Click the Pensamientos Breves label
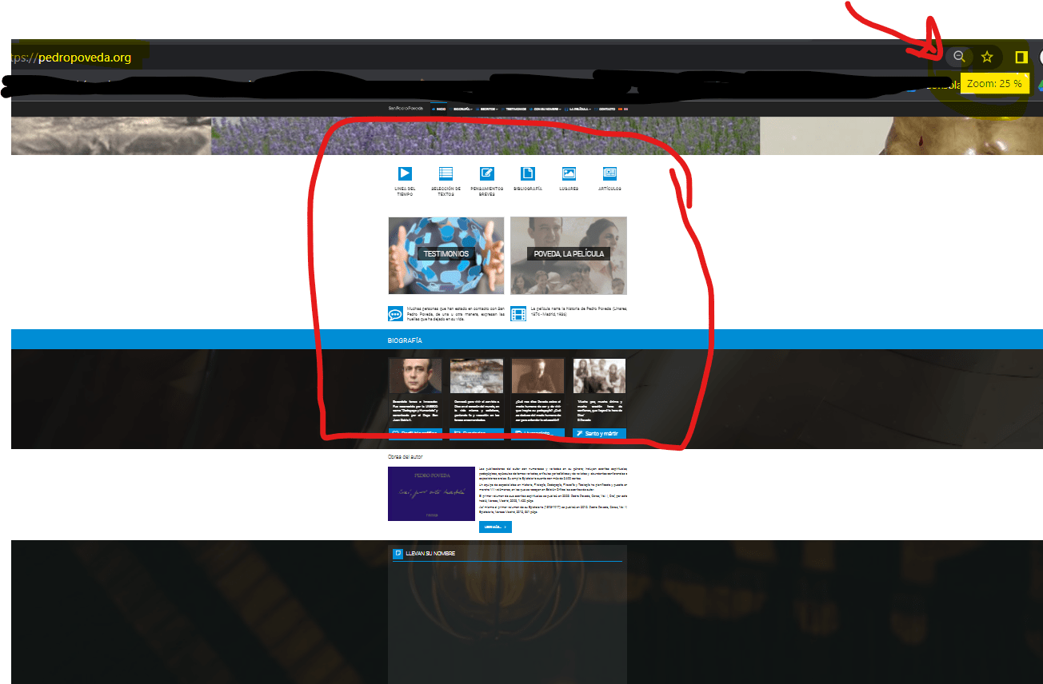This screenshot has height=684, width=1043. click(486, 191)
